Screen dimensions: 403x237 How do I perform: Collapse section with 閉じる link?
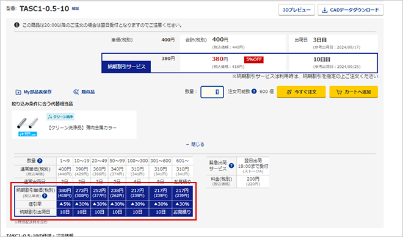click(195, 145)
